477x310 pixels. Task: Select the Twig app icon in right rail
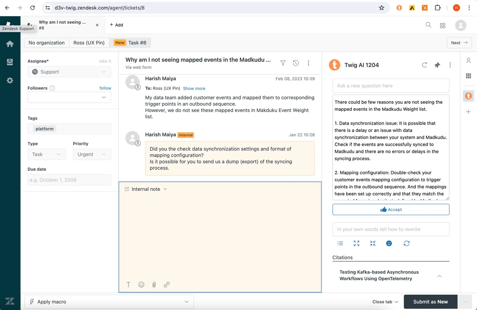(469, 96)
